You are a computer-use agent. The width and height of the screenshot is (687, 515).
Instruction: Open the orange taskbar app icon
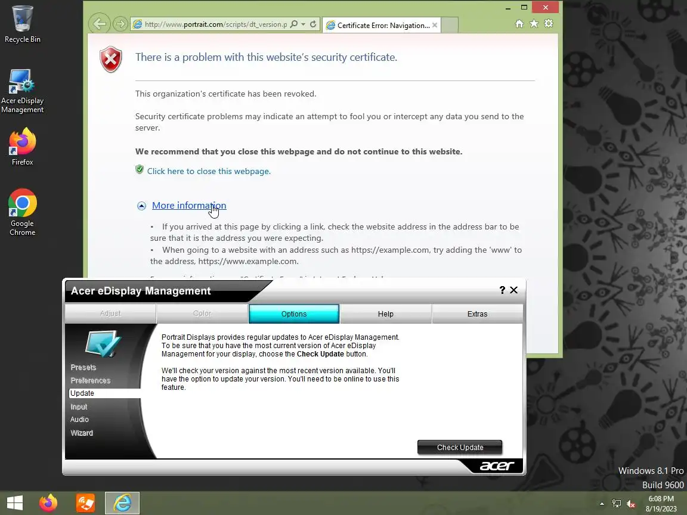click(x=85, y=502)
